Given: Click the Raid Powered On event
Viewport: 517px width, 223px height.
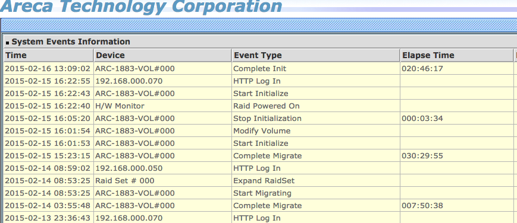Looking at the screenshot, I should 267,106.
